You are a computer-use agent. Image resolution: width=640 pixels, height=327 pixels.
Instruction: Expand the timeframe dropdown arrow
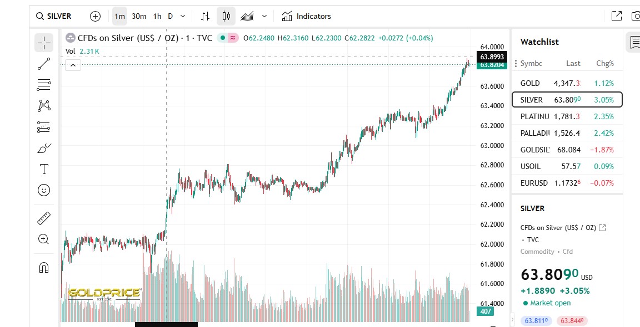[183, 16]
